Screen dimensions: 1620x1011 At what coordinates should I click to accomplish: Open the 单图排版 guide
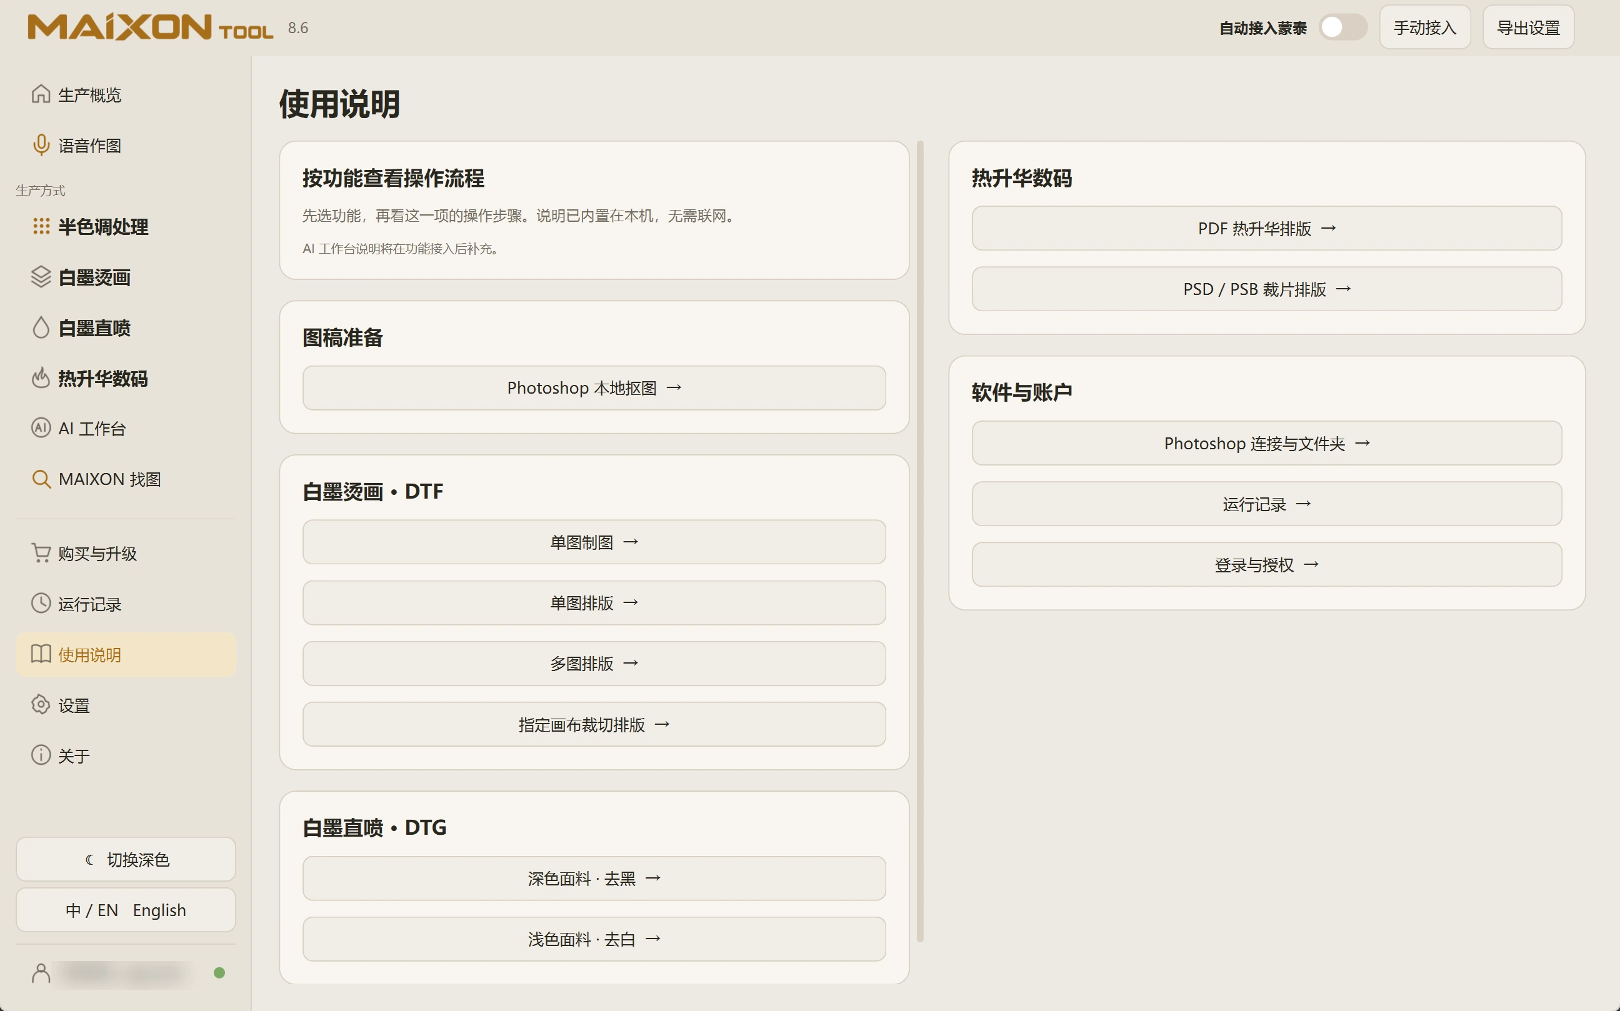[594, 603]
